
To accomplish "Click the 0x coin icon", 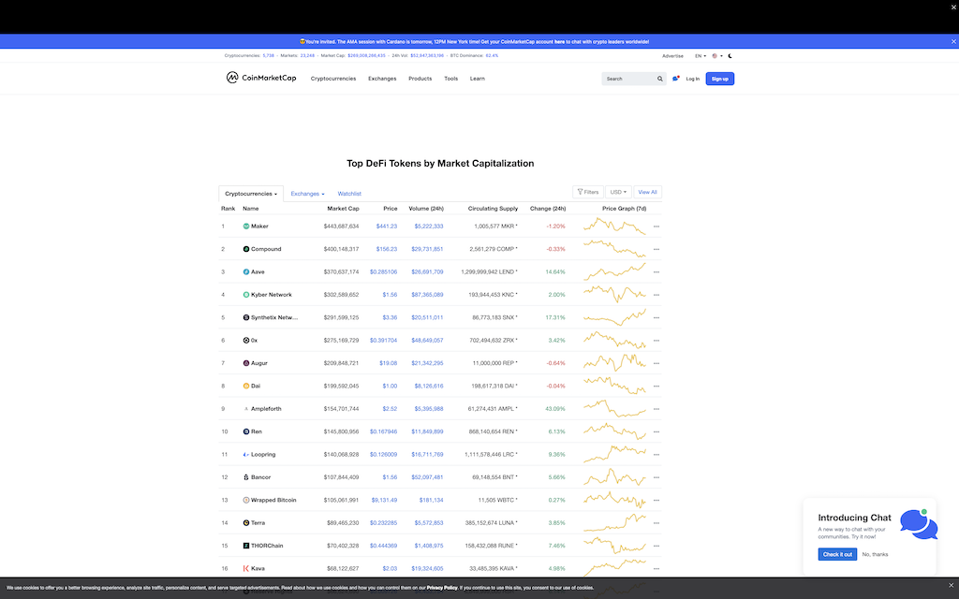I will coord(246,340).
